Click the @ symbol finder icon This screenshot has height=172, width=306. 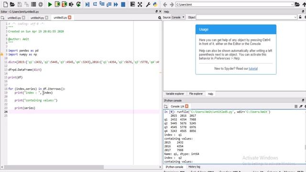(x=41, y=4)
